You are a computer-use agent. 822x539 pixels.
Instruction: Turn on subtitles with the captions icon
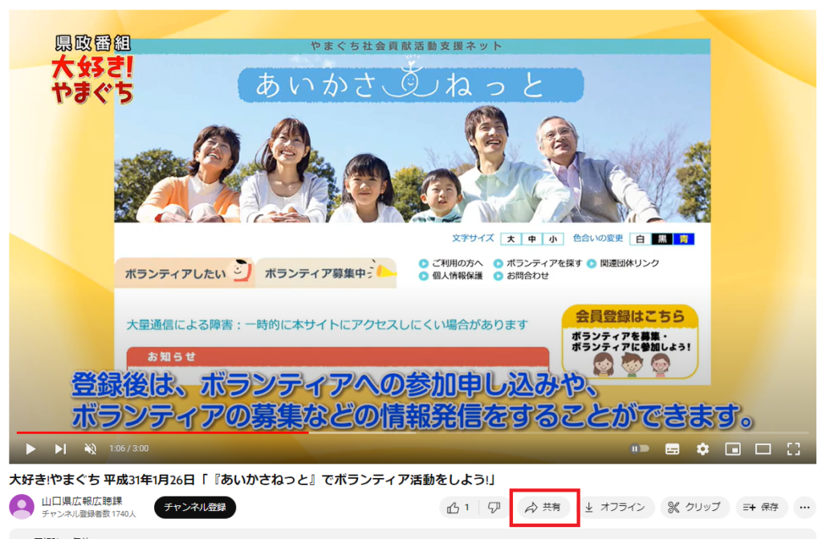pos(672,449)
